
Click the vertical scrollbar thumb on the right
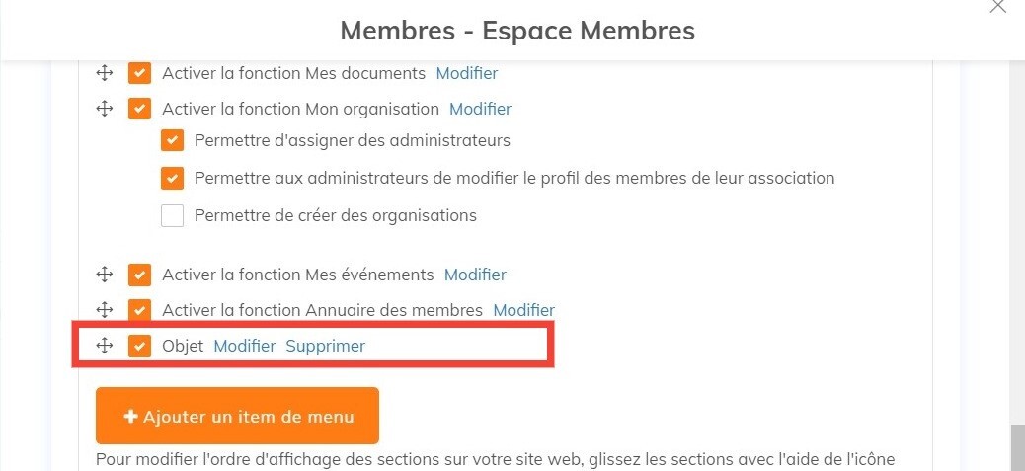pos(1017,447)
